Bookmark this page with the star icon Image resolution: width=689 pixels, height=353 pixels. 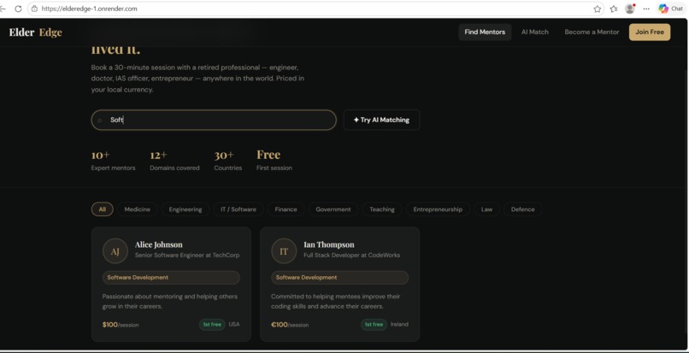point(598,9)
